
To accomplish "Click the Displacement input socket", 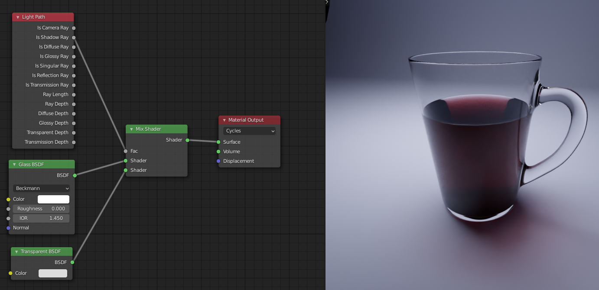I will point(218,161).
